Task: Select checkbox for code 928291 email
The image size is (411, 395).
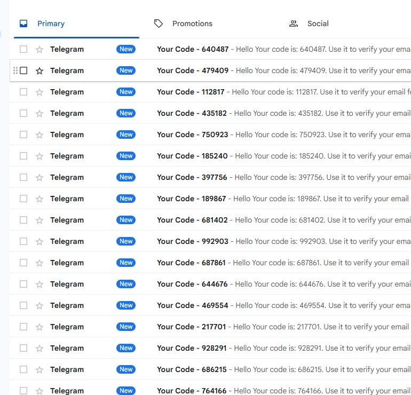Action: 23,348
